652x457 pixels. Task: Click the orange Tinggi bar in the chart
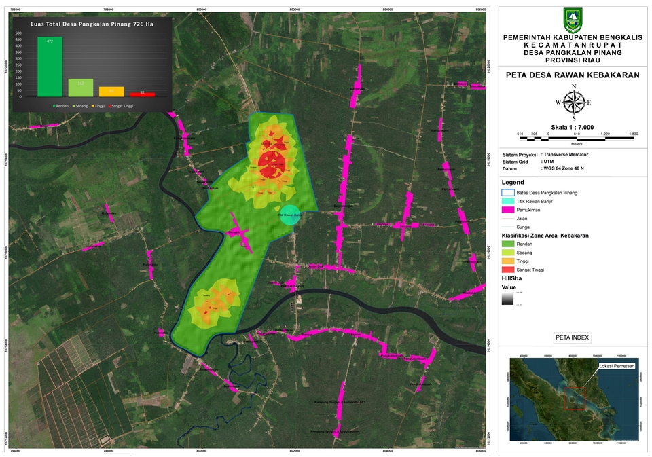pyautogui.click(x=111, y=92)
